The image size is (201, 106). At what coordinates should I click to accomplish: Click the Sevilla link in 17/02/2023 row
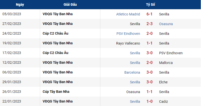[x=135, y=53]
